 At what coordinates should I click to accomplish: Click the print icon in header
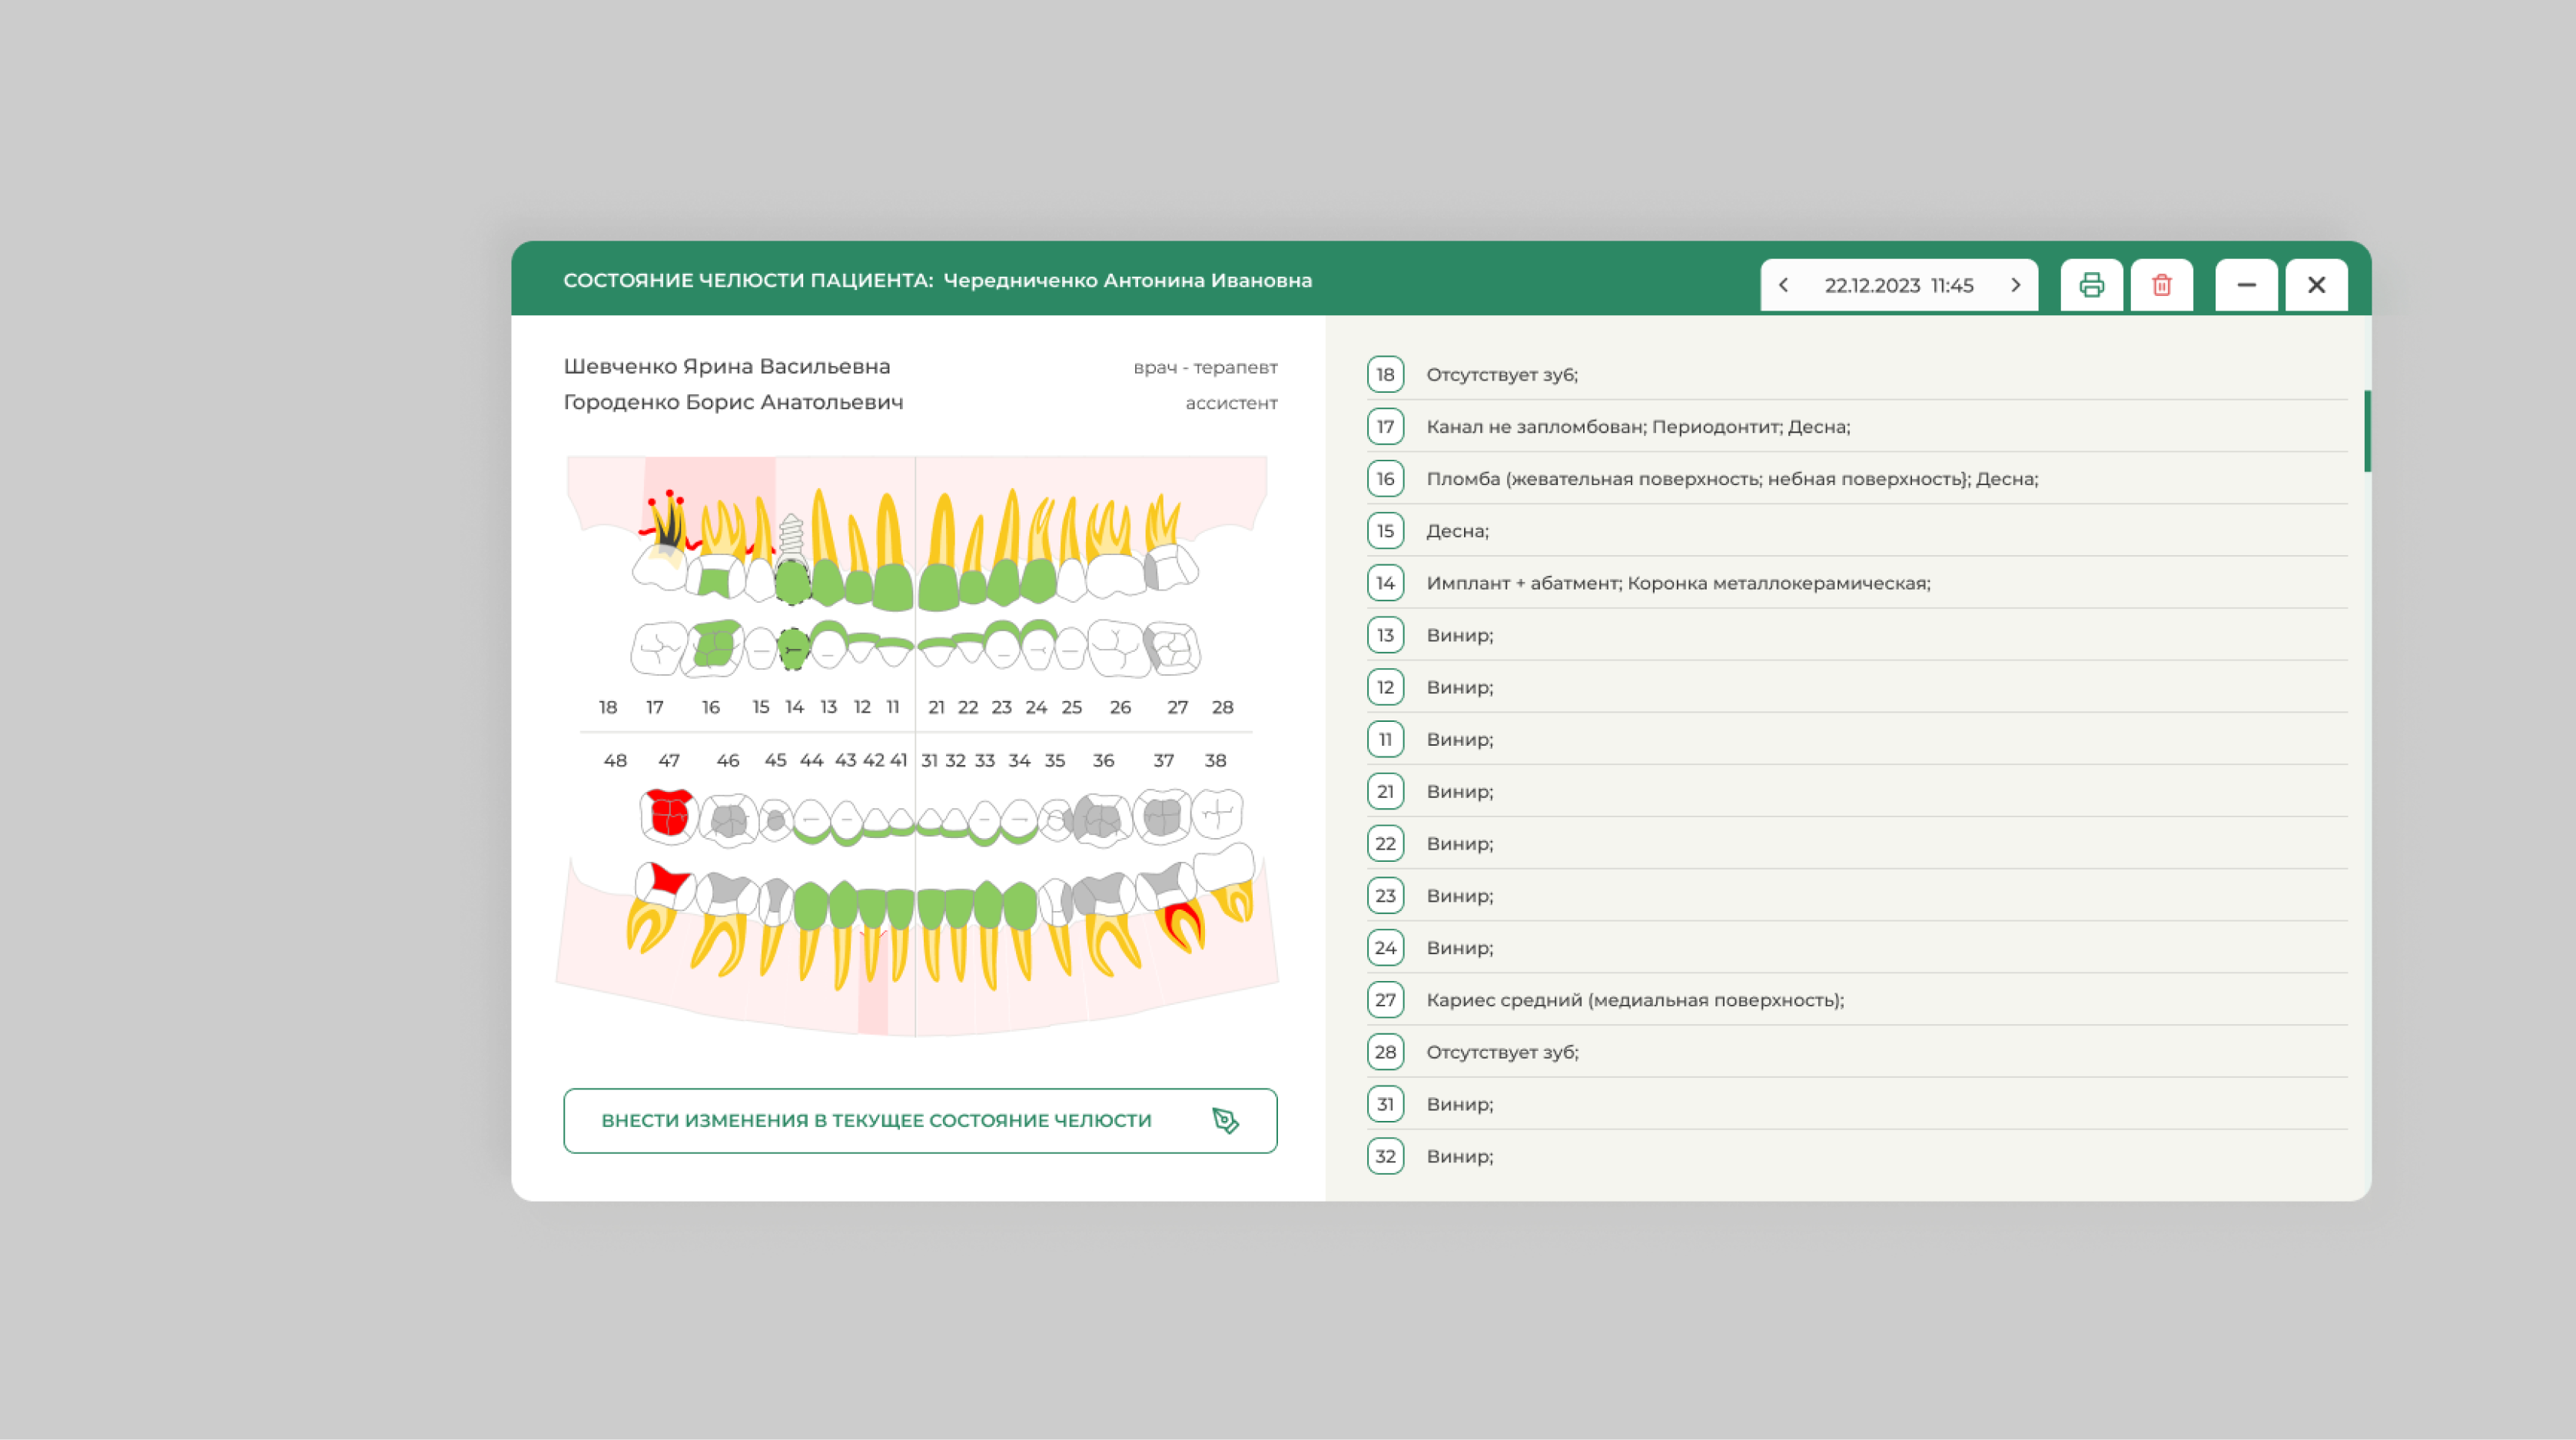point(2091,285)
